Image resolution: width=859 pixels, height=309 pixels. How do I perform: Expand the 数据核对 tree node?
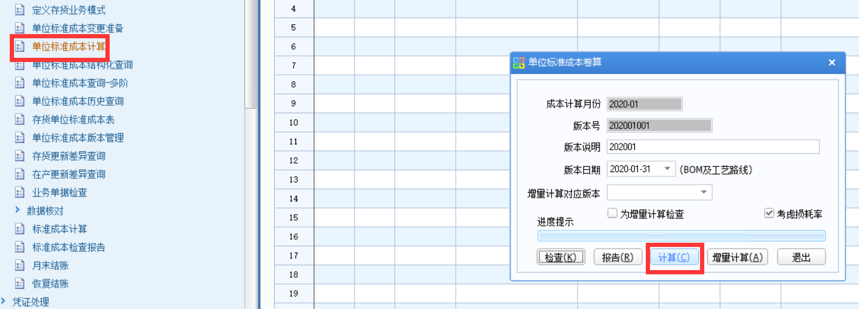(x=17, y=210)
